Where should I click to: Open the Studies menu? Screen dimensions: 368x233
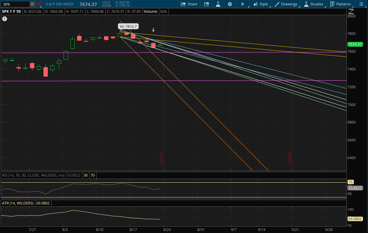pyautogui.click(x=314, y=4)
